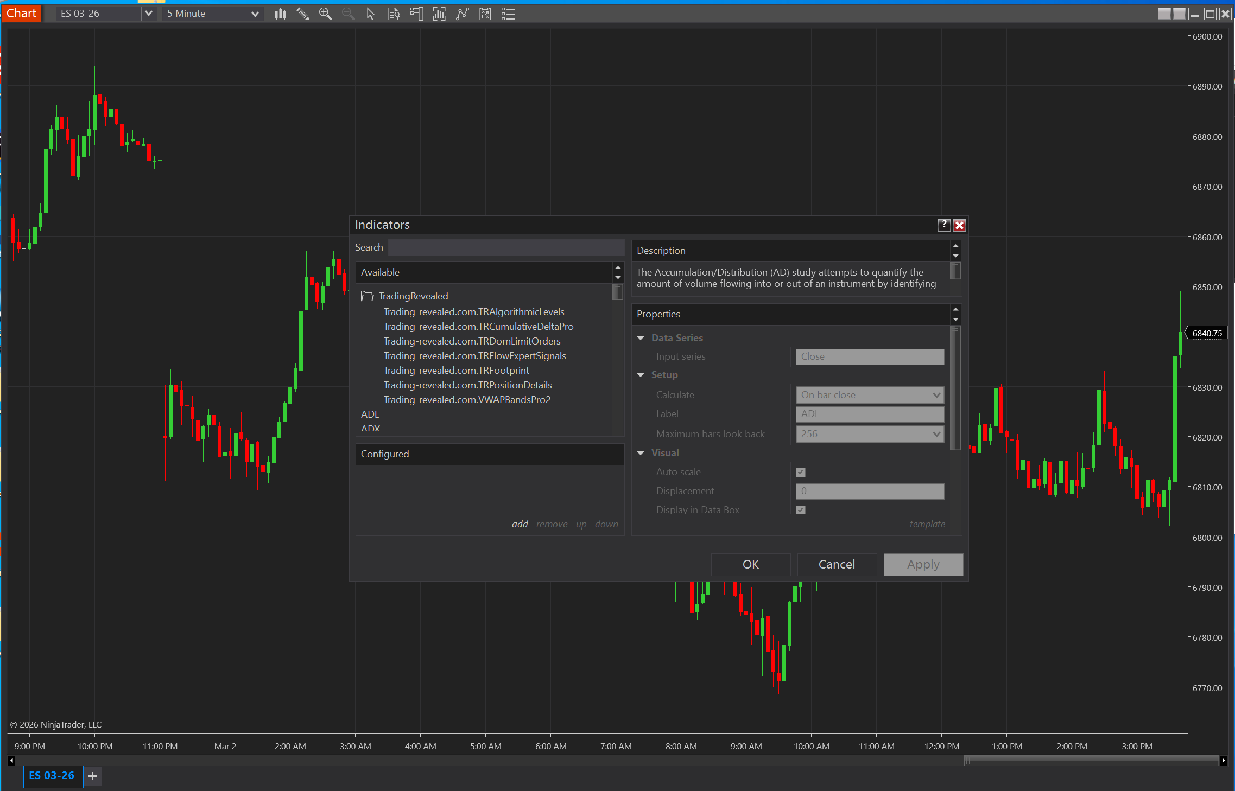Click the help question mark in Indicators dialog
1235x791 pixels.
(943, 225)
